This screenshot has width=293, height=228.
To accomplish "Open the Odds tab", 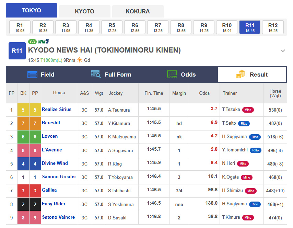I will pos(181,75).
